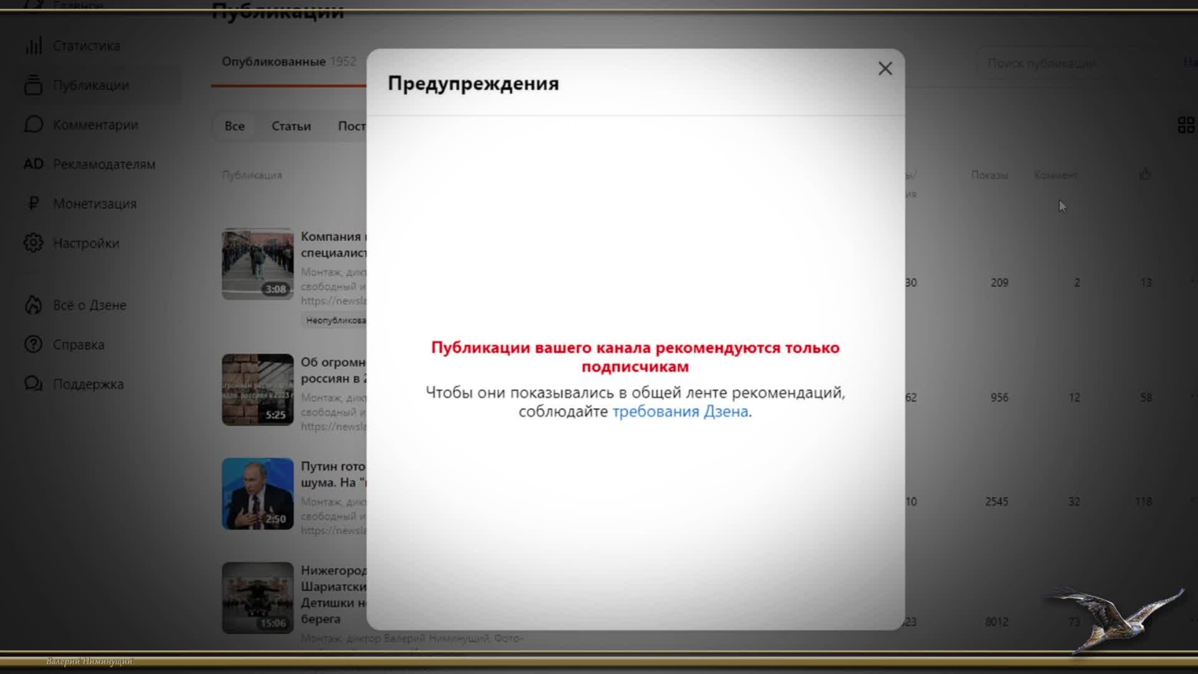Click the AD Рекламодателям icon

[x=33, y=164]
